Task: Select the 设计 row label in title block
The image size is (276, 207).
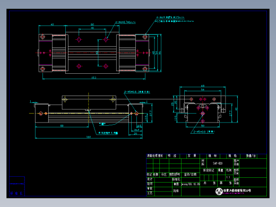Action: tap(150, 179)
